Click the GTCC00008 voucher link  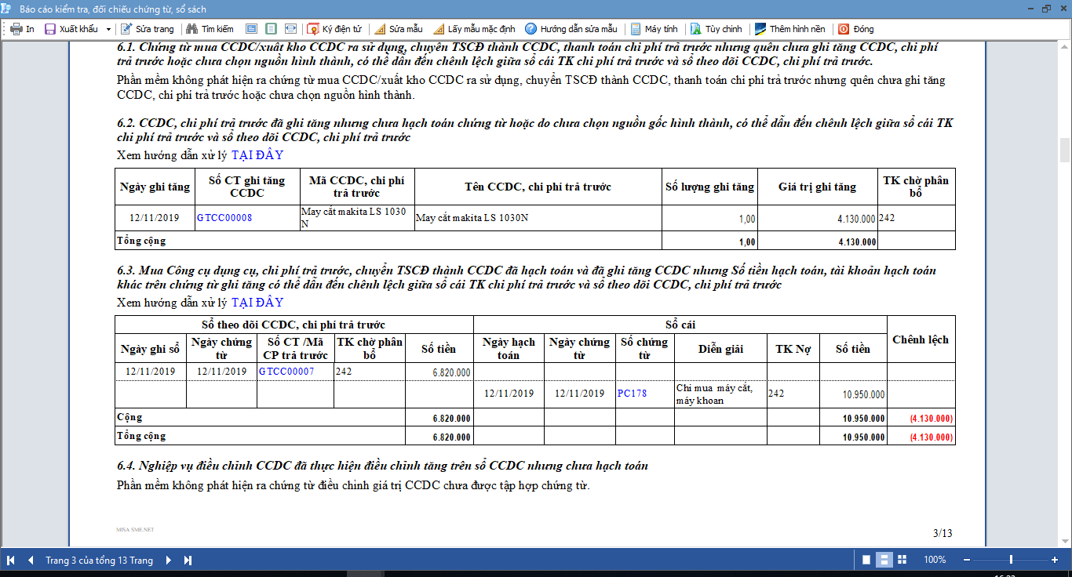[224, 218]
